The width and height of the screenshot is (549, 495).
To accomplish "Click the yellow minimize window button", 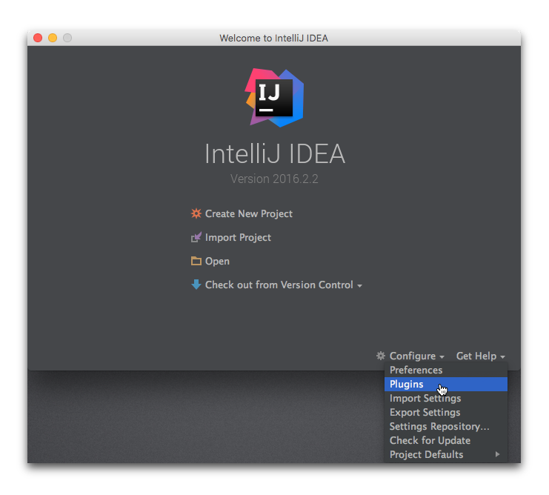I will (x=53, y=38).
